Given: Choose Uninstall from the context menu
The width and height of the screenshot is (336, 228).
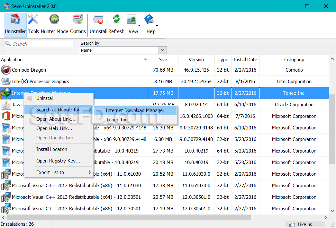Looking at the screenshot, I should [x=59, y=98].
